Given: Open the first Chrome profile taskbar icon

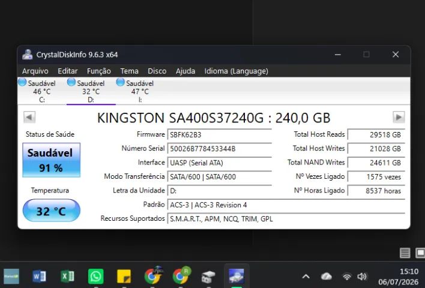Looking at the screenshot, I should [153, 275].
